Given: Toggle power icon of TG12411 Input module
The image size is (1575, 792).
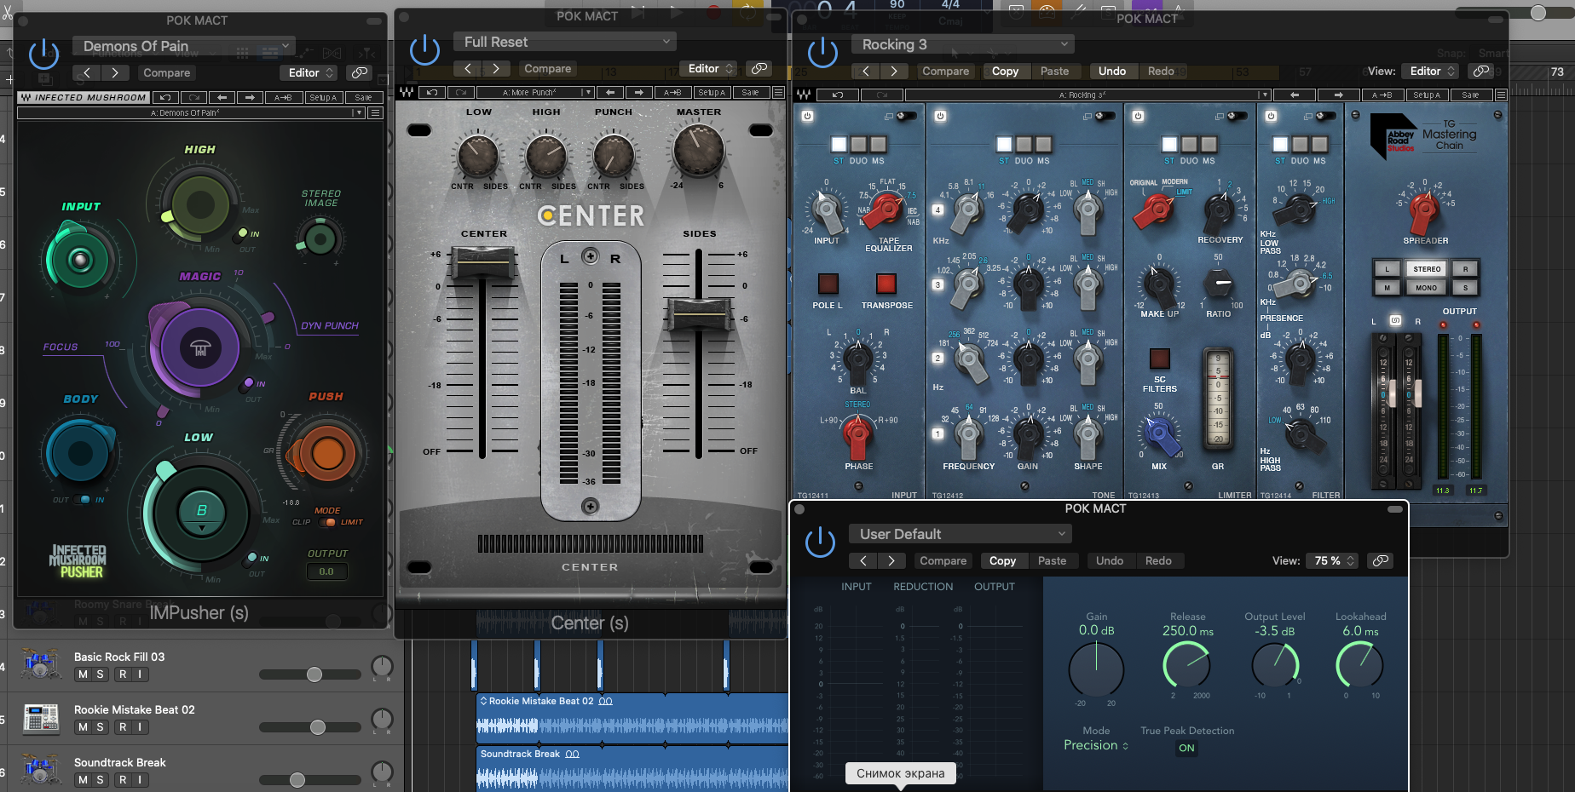Looking at the screenshot, I should pyautogui.click(x=807, y=116).
